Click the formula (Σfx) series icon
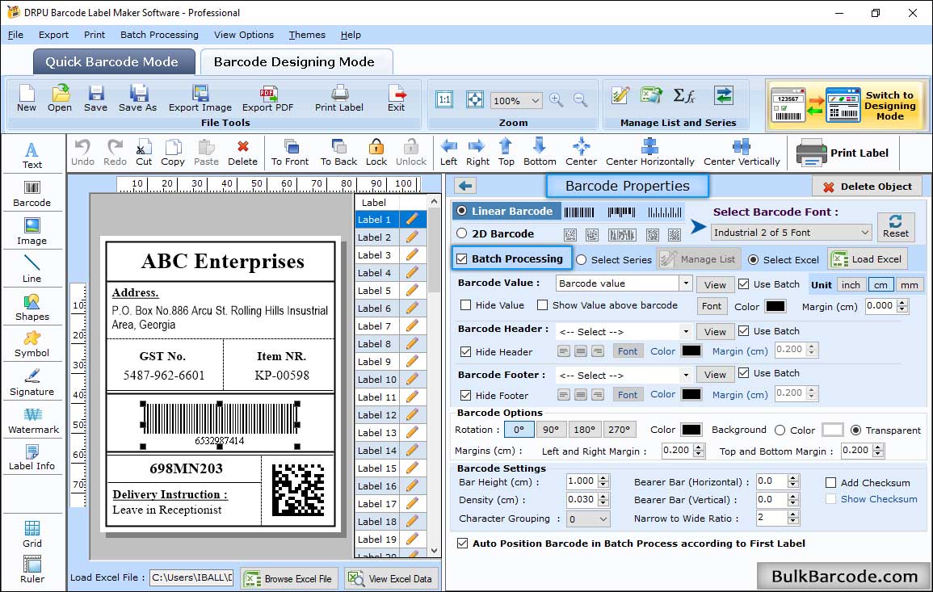The height and width of the screenshot is (592, 933). (x=683, y=95)
